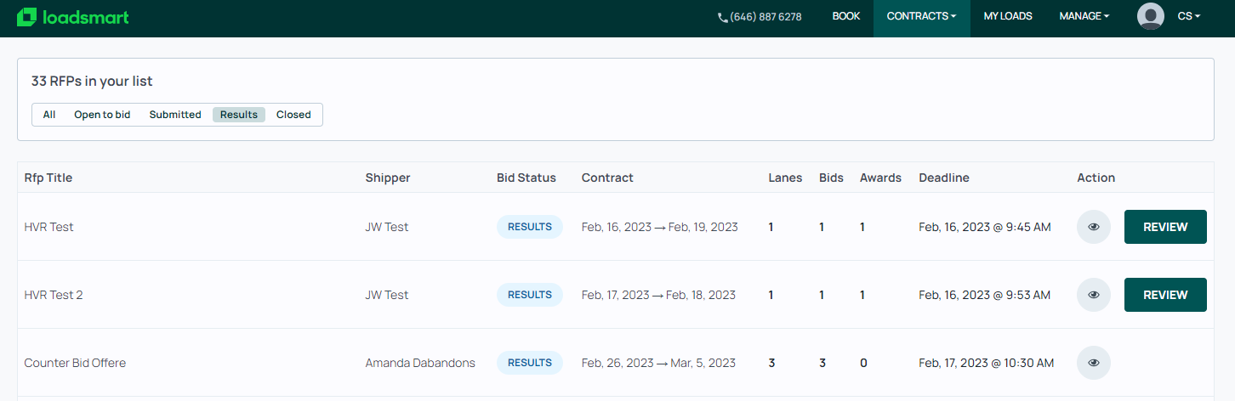
Task: Click the Deadline column header
Action: 944,178
